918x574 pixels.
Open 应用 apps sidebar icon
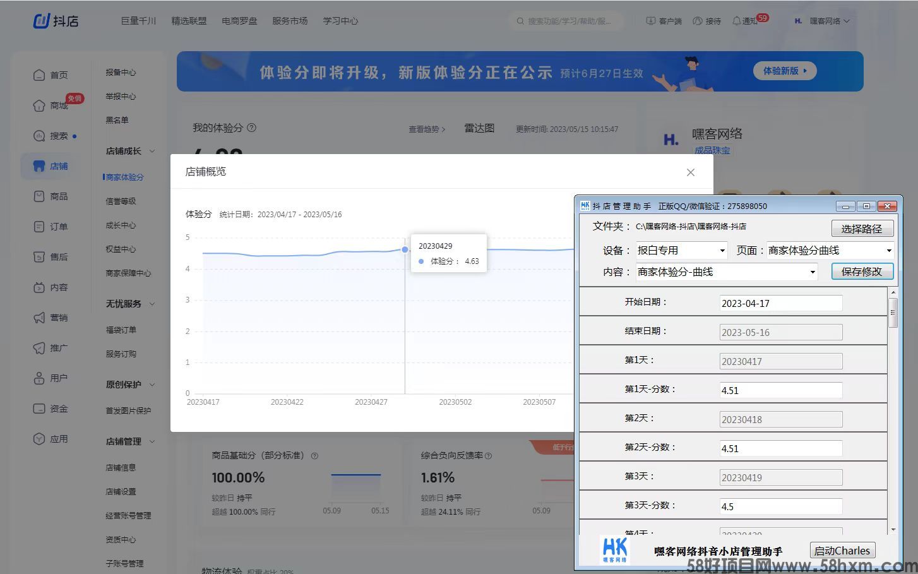(x=39, y=439)
